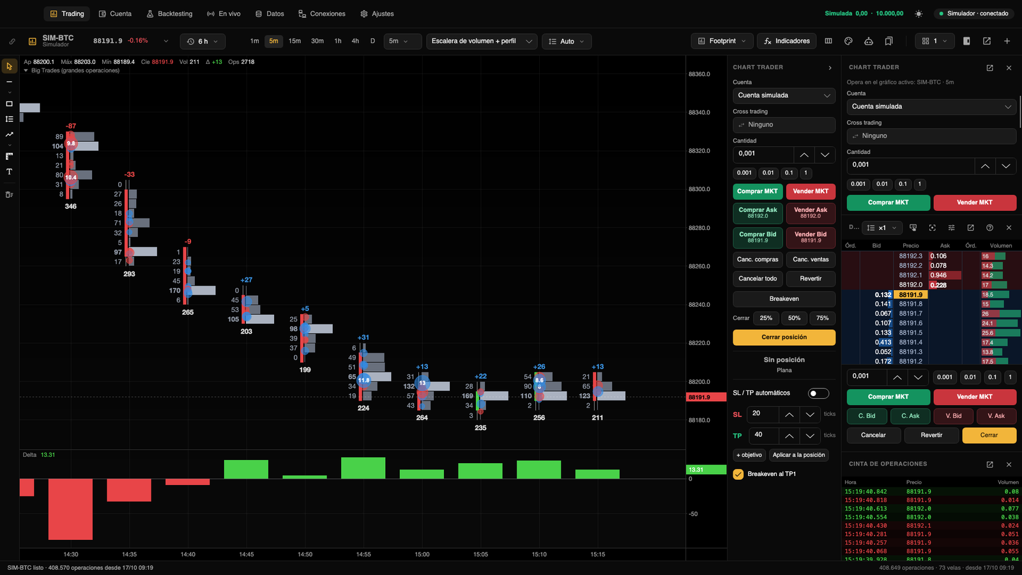Click the link chain icon beside SIM-BTC

point(12,42)
